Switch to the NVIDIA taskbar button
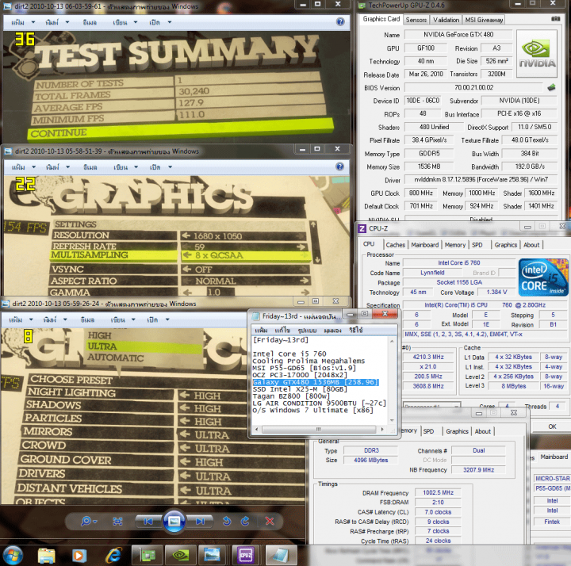This screenshot has height=566, width=571. pyautogui.click(x=180, y=556)
